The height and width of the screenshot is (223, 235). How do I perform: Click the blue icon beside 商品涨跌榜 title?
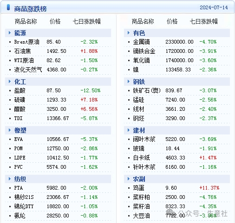[8, 7]
